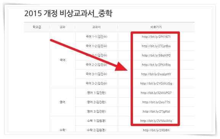Click the 국어 1-2(김진수) textbook cell
Image resolution: width=220 pixels, height=139 pixels.
[96, 46]
